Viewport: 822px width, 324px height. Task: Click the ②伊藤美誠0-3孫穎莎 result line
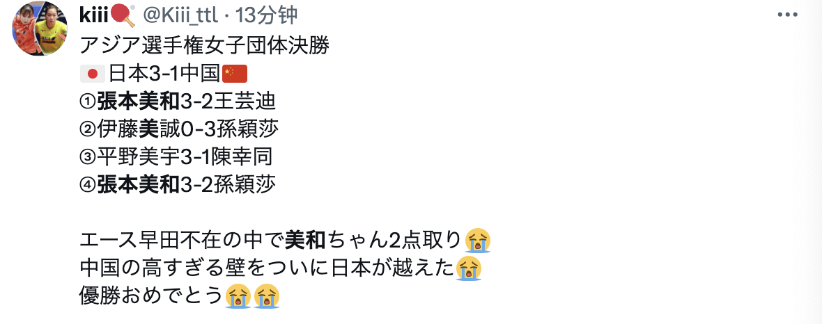coord(178,129)
